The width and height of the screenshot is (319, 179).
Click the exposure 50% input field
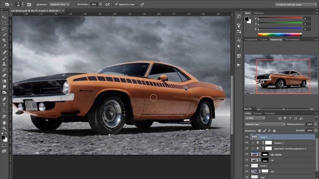point(94,4)
